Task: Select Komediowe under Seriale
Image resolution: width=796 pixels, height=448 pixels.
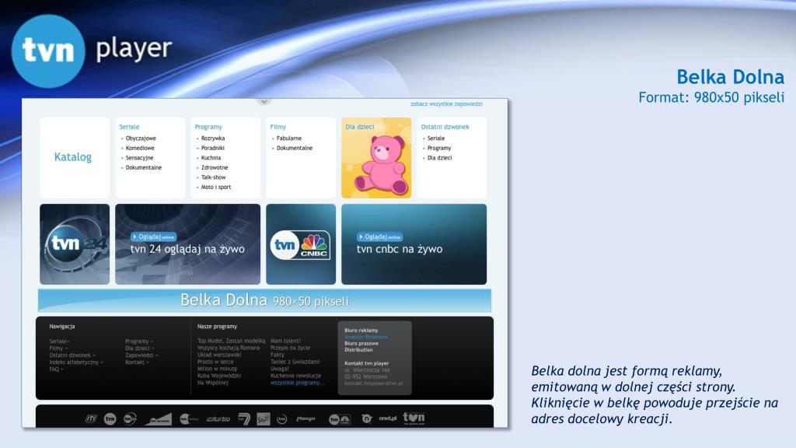Action: pos(140,148)
